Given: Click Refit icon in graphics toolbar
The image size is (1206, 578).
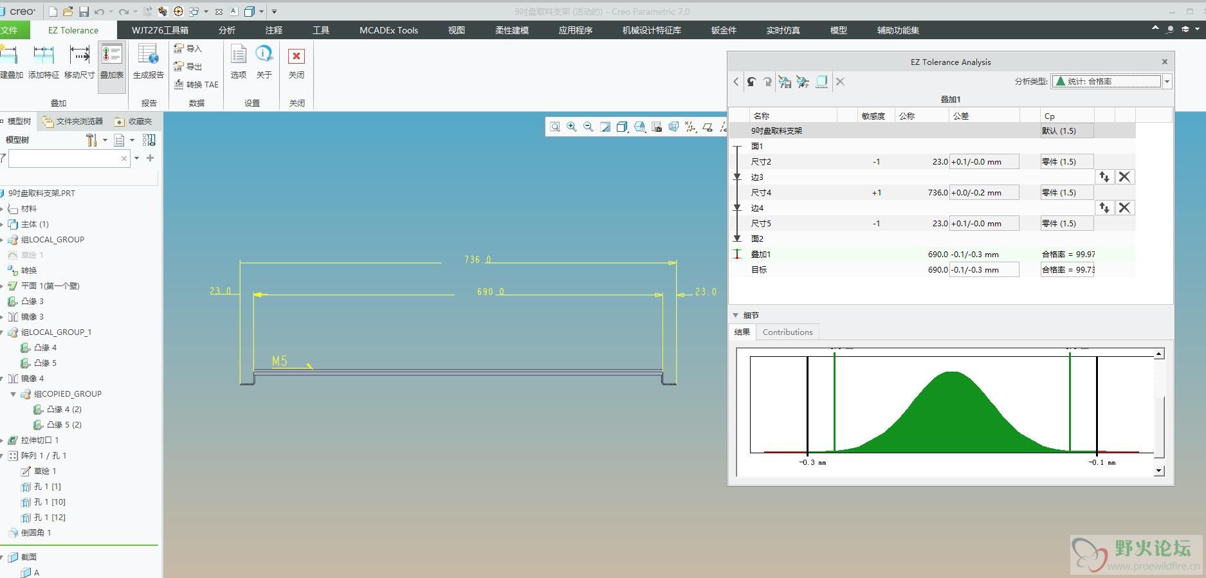Looking at the screenshot, I should [x=555, y=127].
